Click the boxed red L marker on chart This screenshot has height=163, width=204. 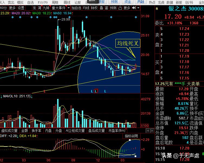coord(96,91)
